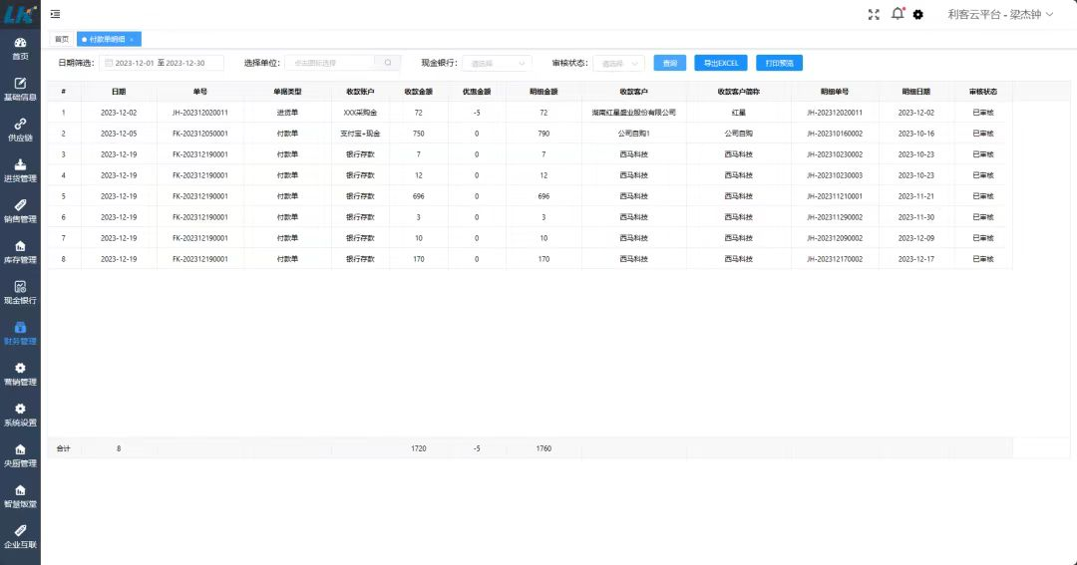Click the 790 detail amount cell
This screenshot has width=1077, height=565.
pyautogui.click(x=543, y=134)
